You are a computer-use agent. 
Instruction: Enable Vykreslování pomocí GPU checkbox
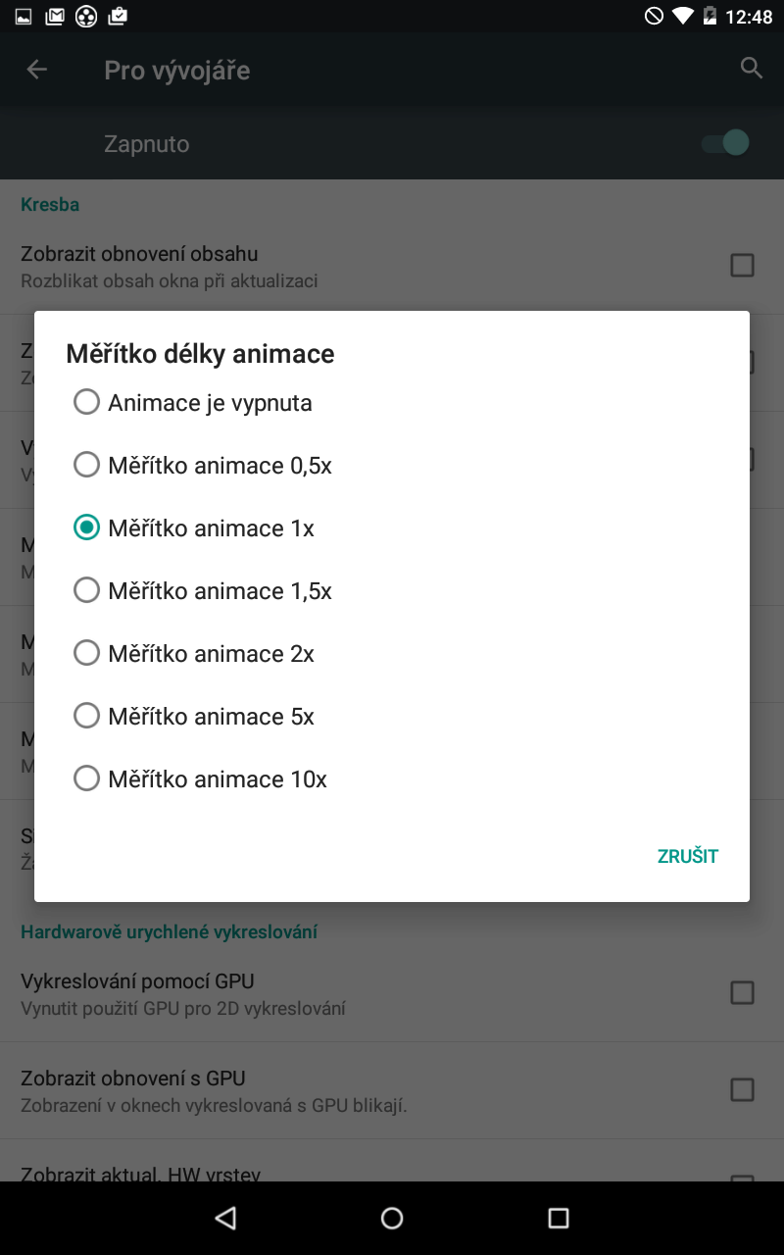click(742, 992)
